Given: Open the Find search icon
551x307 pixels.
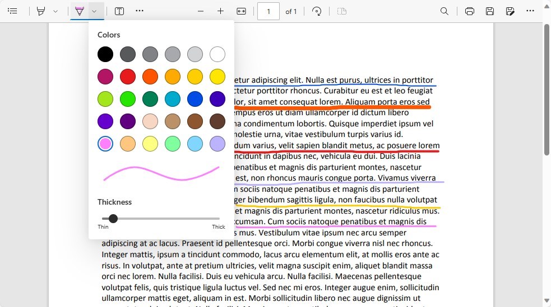Looking at the screenshot, I should (x=444, y=11).
